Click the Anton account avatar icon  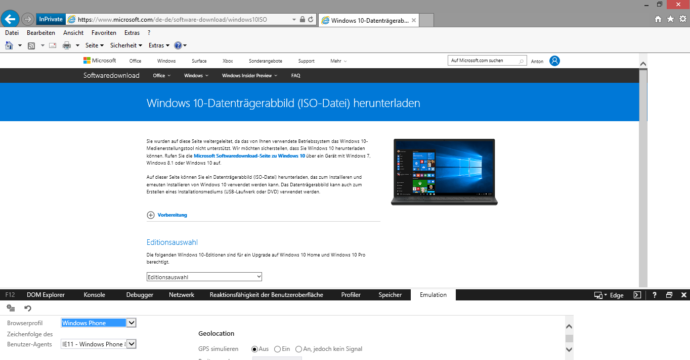(554, 61)
